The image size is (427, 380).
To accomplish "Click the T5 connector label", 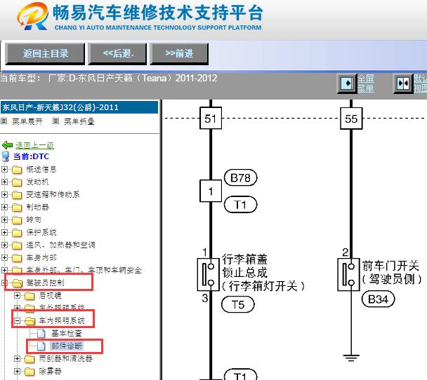I will pos(238,305).
